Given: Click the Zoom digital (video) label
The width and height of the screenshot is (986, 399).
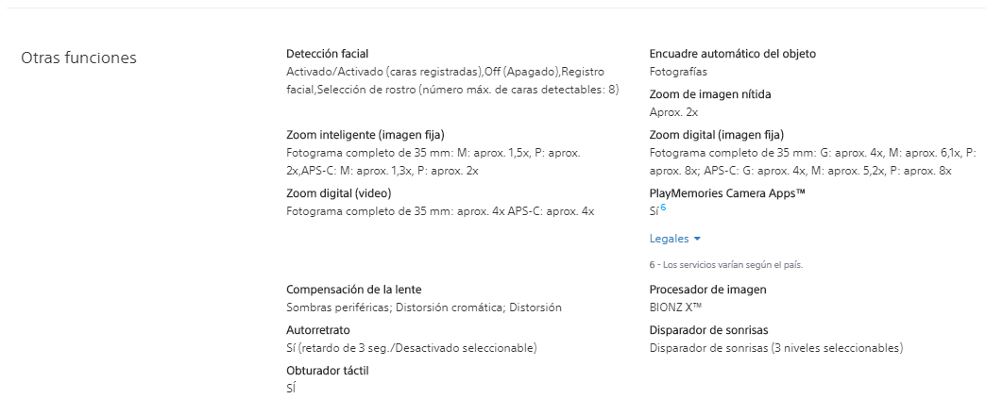Looking at the screenshot, I should click(338, 193).
